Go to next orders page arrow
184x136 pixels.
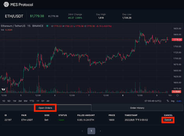pyautogui.click(x=100, y=131)
